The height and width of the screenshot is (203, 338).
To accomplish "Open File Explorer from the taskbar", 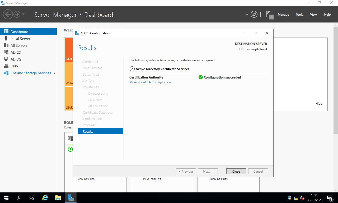I will coord(58,197).
